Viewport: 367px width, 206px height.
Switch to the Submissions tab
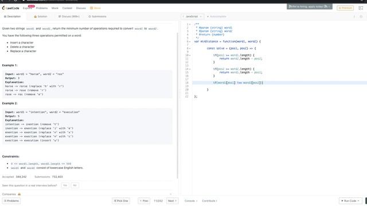point(97,17)
